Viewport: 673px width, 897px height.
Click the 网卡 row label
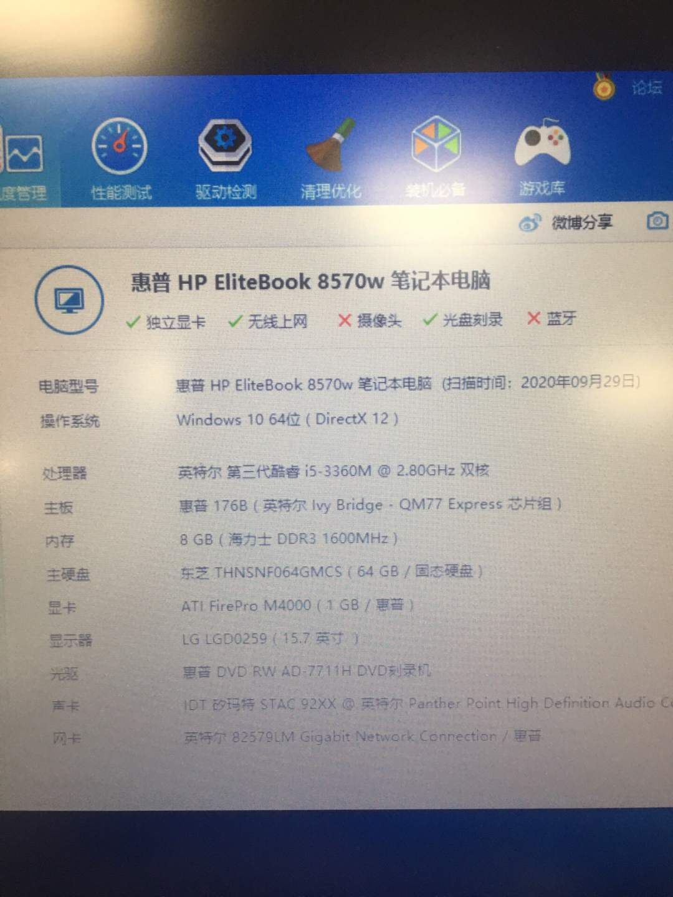pos(67,739)
